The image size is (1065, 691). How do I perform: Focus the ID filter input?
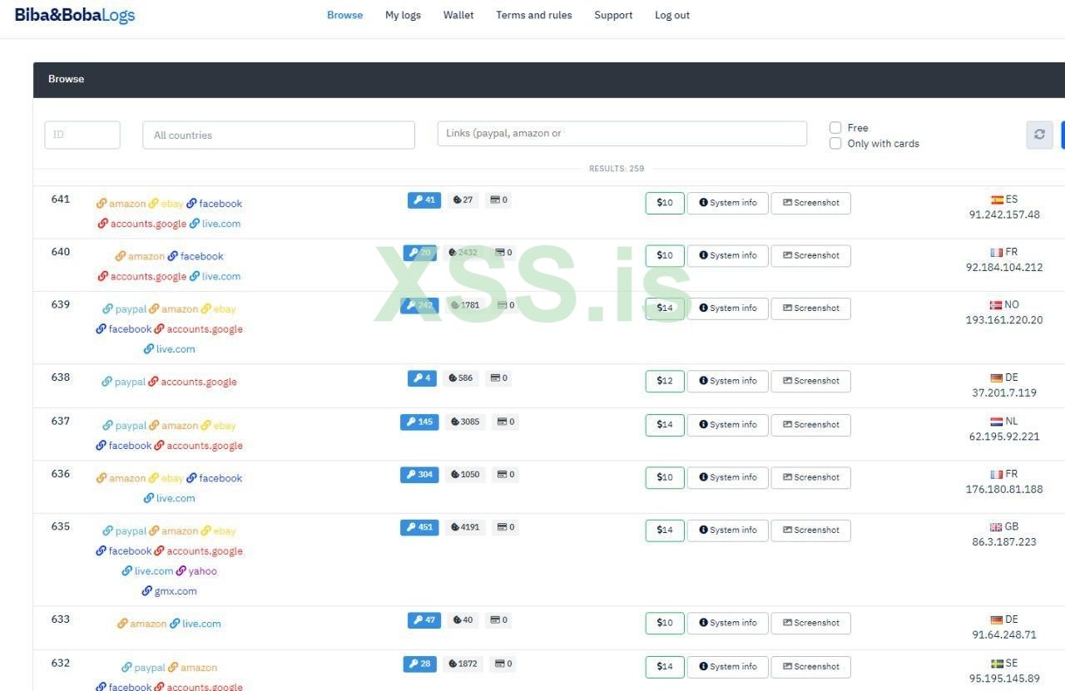82,135
